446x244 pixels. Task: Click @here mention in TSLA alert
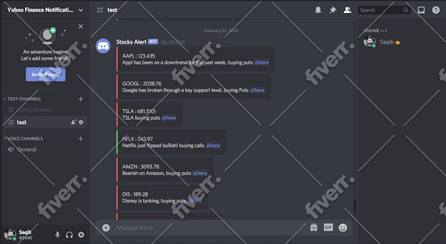[x=169, y=117]
